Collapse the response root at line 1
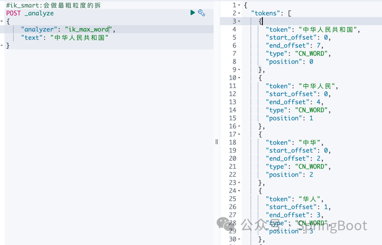Viewport: 382px width, 245px height. pyautogui.click(x=239, y=5)
